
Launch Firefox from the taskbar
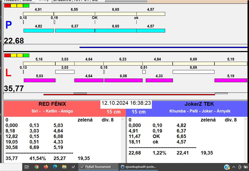[46, 167]
